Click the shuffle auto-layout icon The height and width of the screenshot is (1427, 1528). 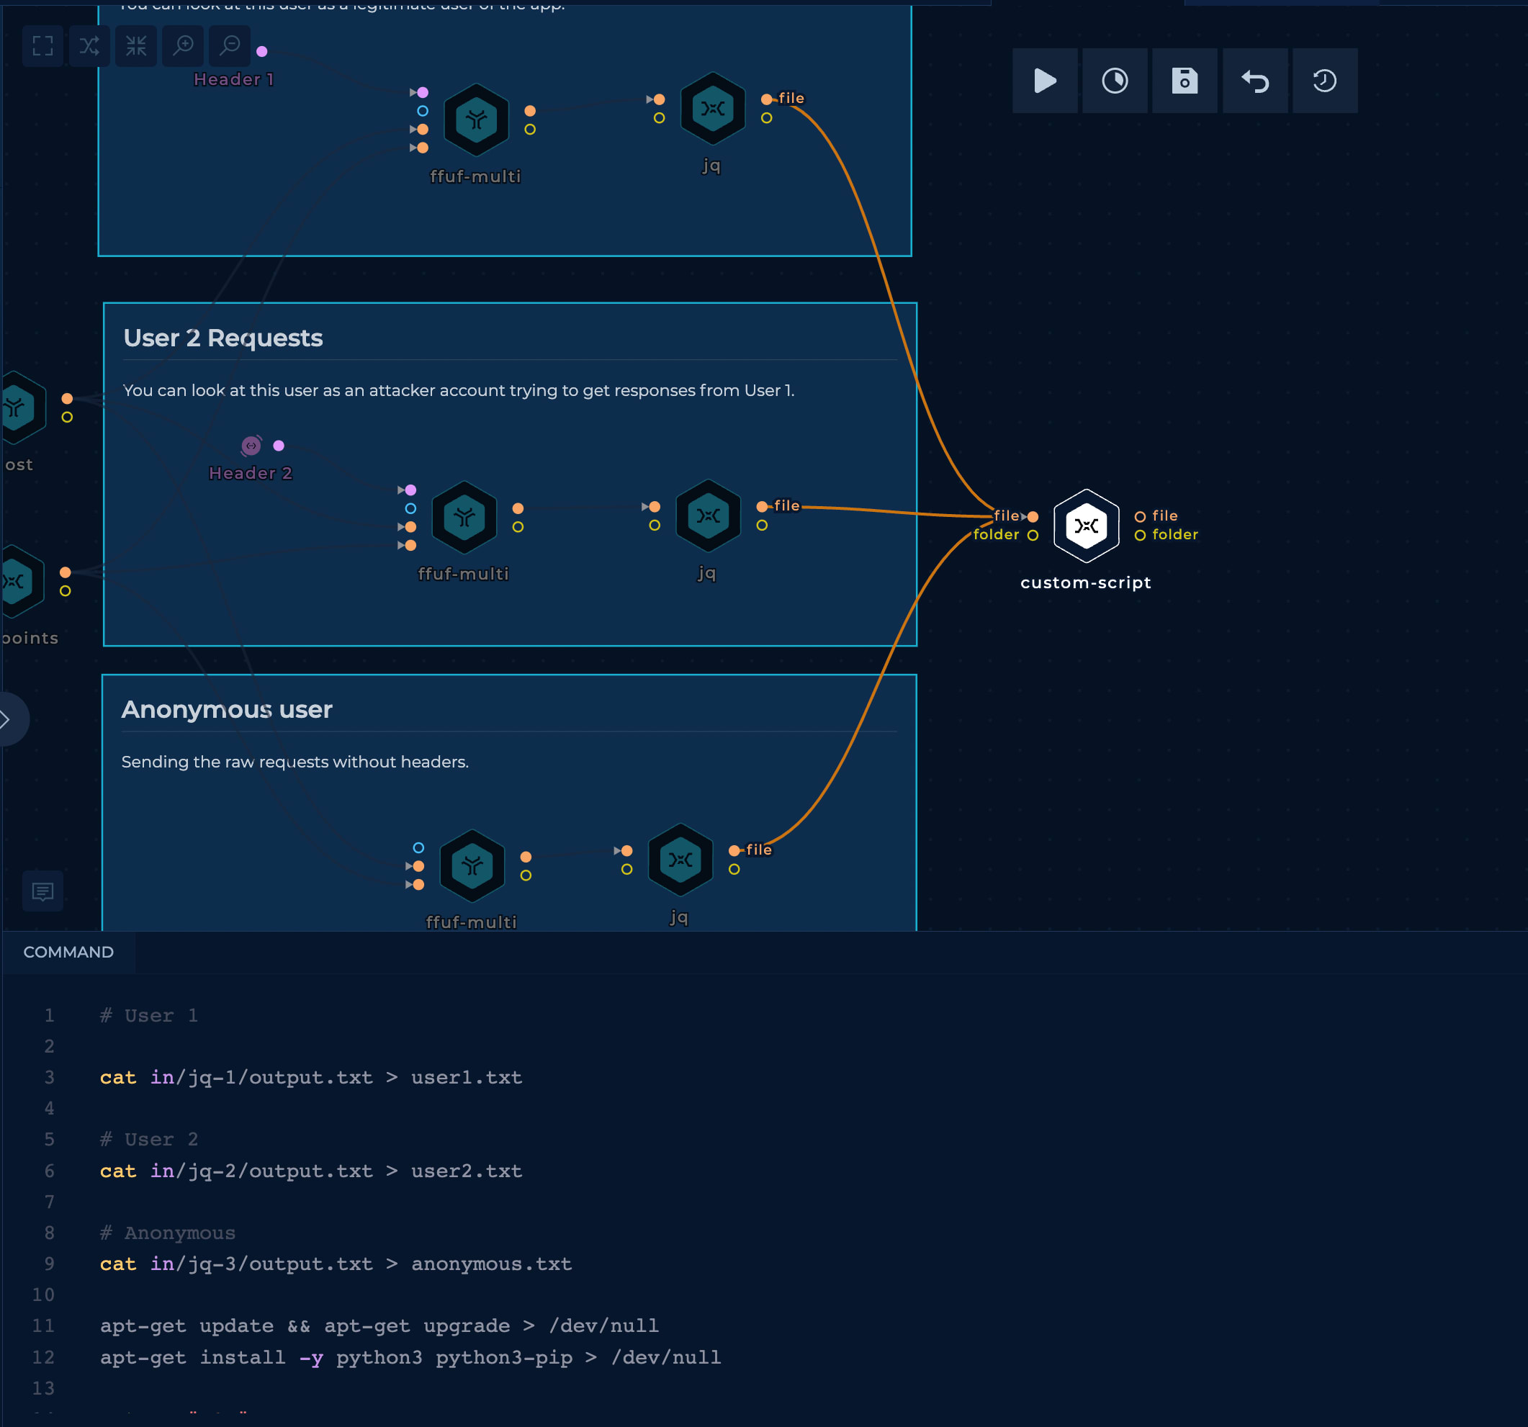(89, 46)
